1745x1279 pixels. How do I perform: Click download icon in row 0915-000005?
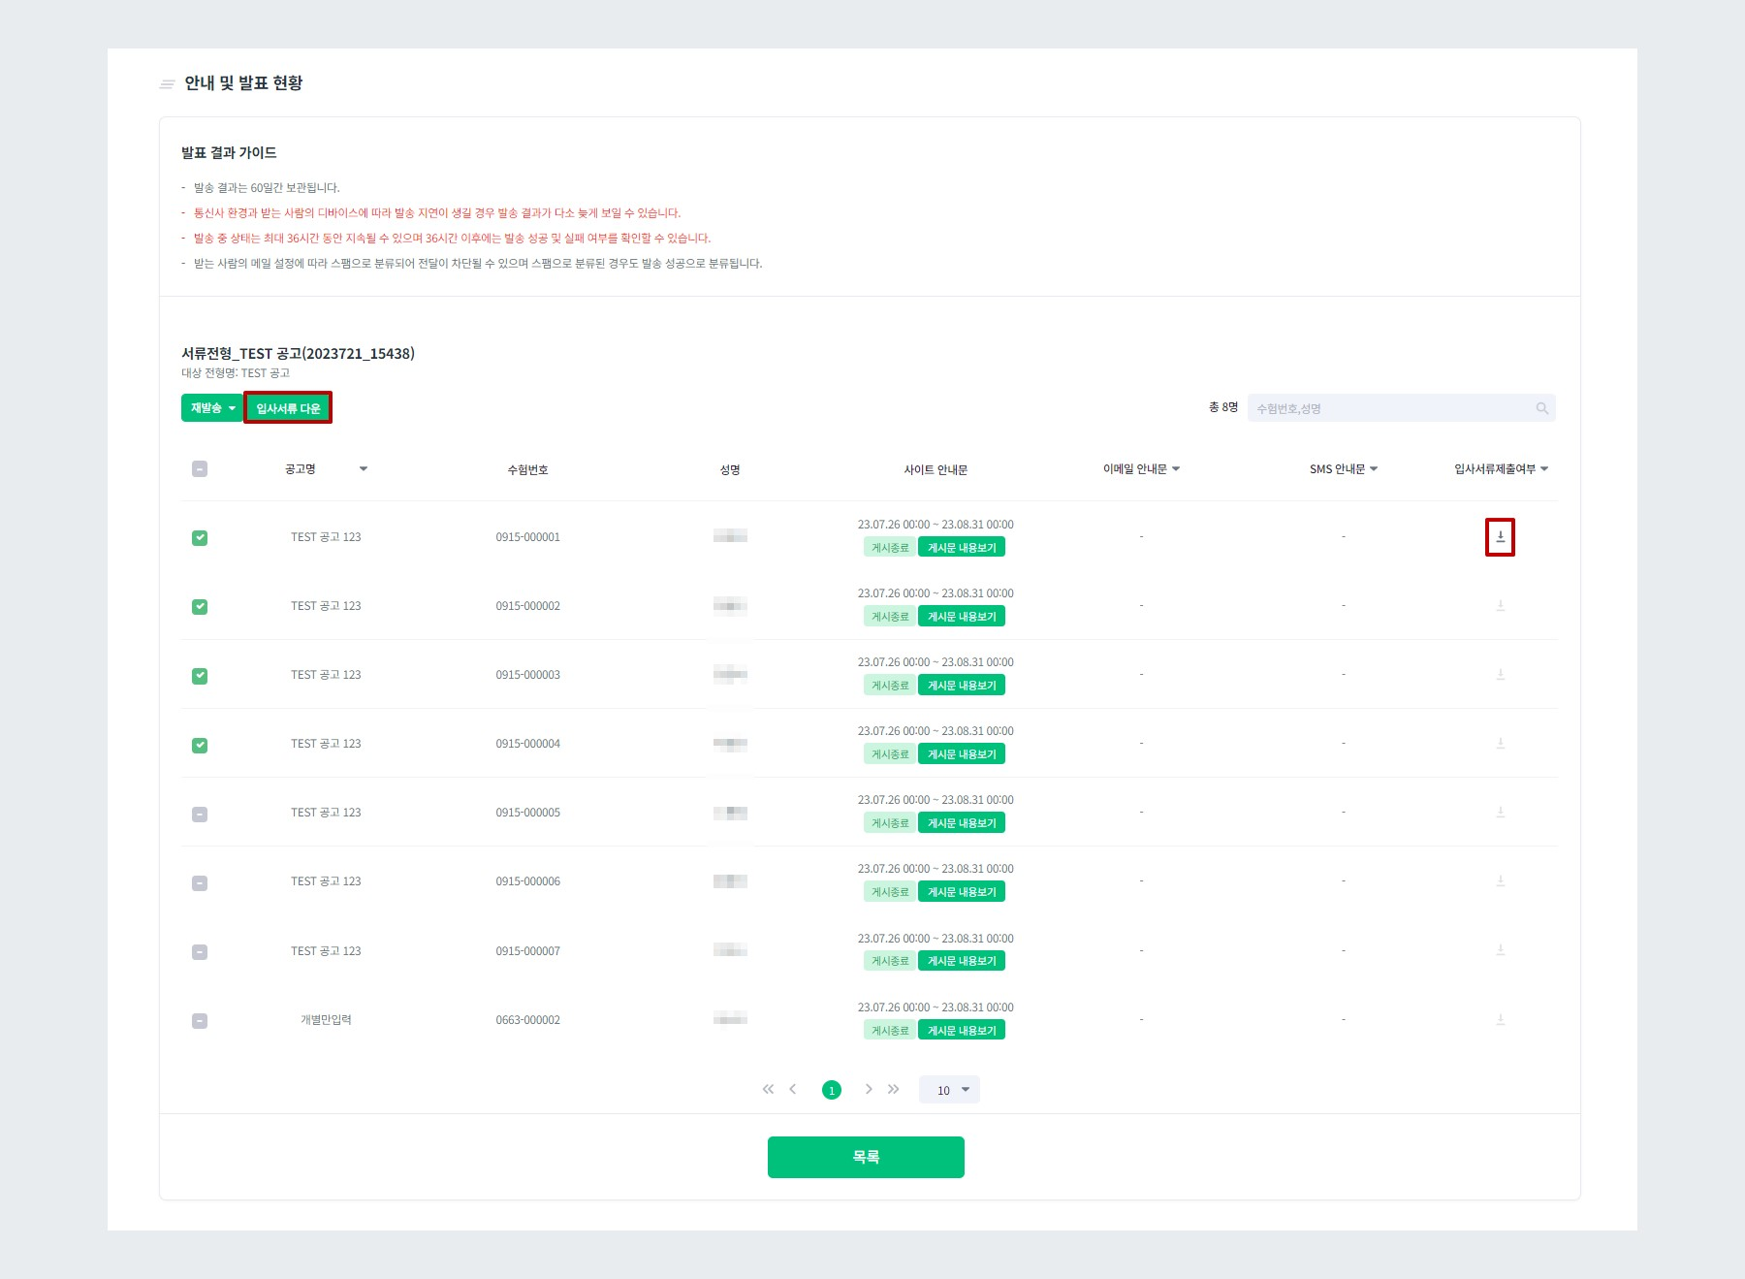click(1500, 813)
